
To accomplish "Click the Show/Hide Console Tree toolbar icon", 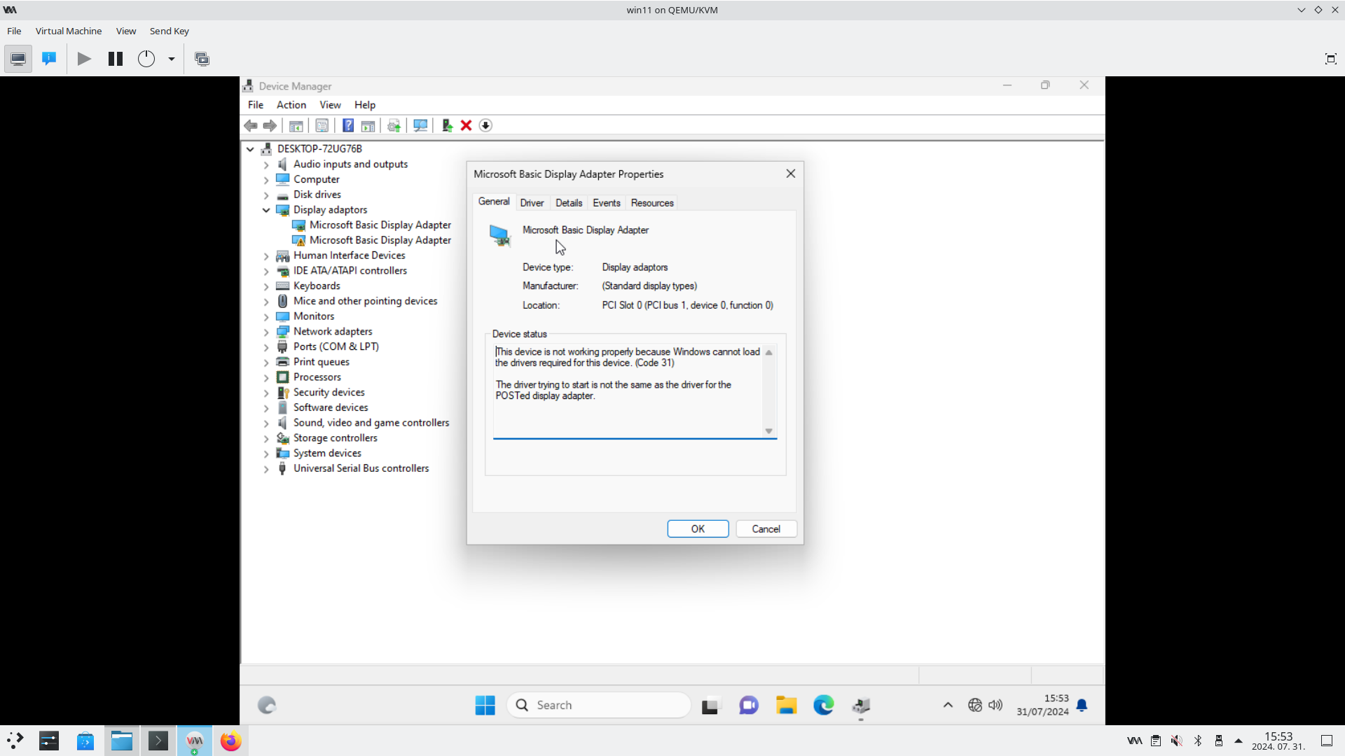I will click(x=296, y=125).
